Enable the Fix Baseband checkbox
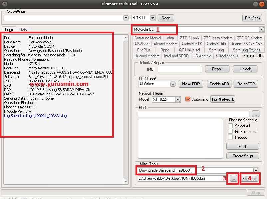Image resolution: width=267 pixels, height=199 pixels. click(230, 131)
